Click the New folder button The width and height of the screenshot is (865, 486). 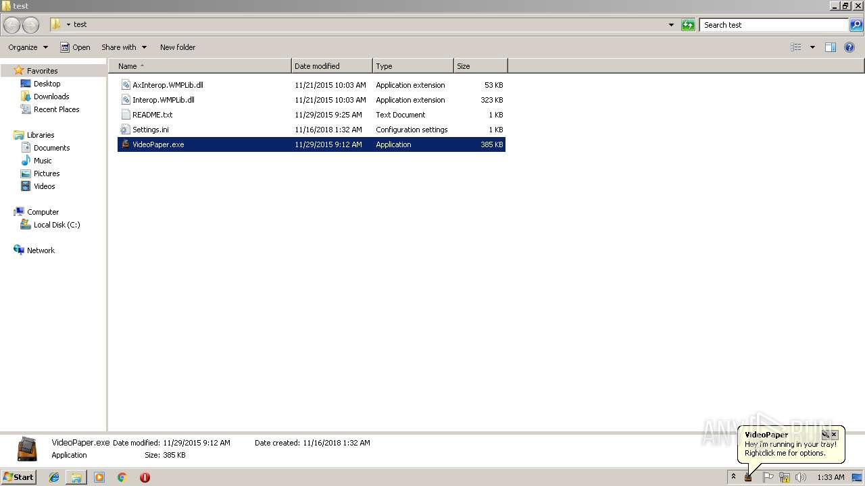(x=178, y=47)
